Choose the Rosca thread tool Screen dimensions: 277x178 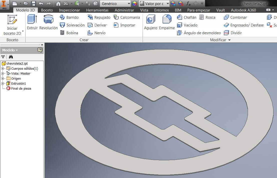[x=207, y=17]
